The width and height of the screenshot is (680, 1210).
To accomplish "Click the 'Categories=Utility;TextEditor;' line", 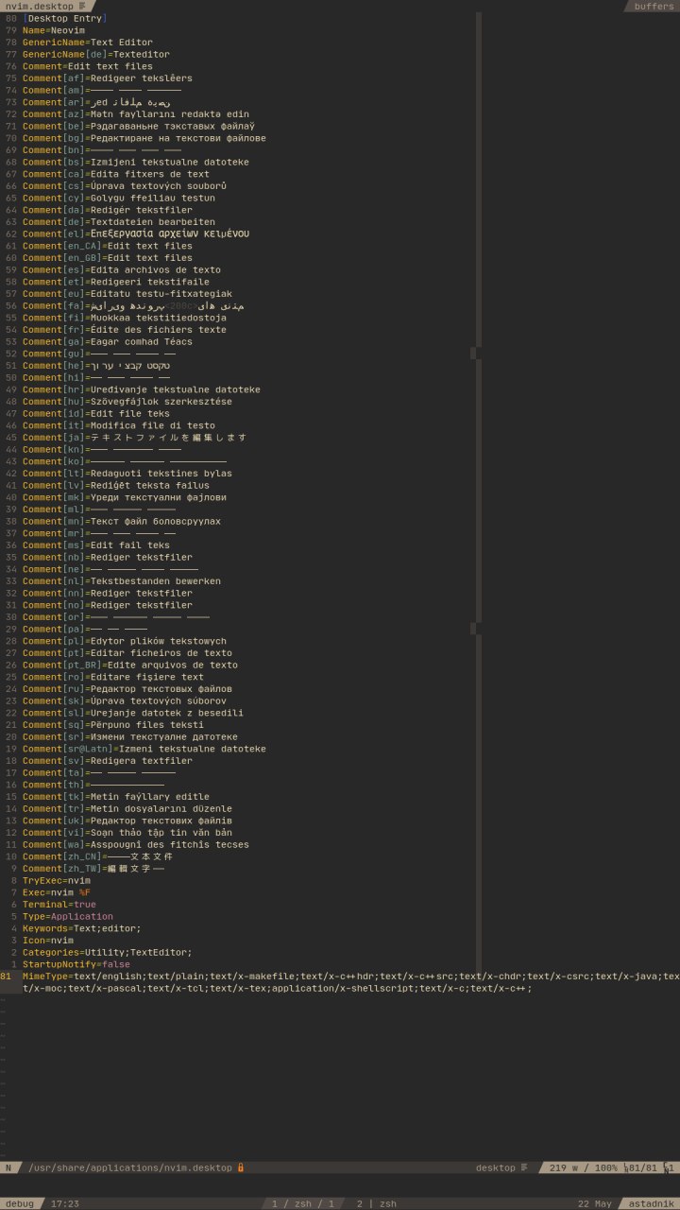I will click(x=108, y=952).
